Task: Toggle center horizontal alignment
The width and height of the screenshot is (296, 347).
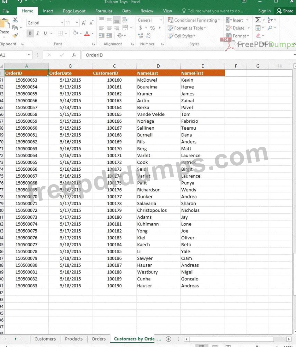Action: pyautogui.click(x=109, y=28)
